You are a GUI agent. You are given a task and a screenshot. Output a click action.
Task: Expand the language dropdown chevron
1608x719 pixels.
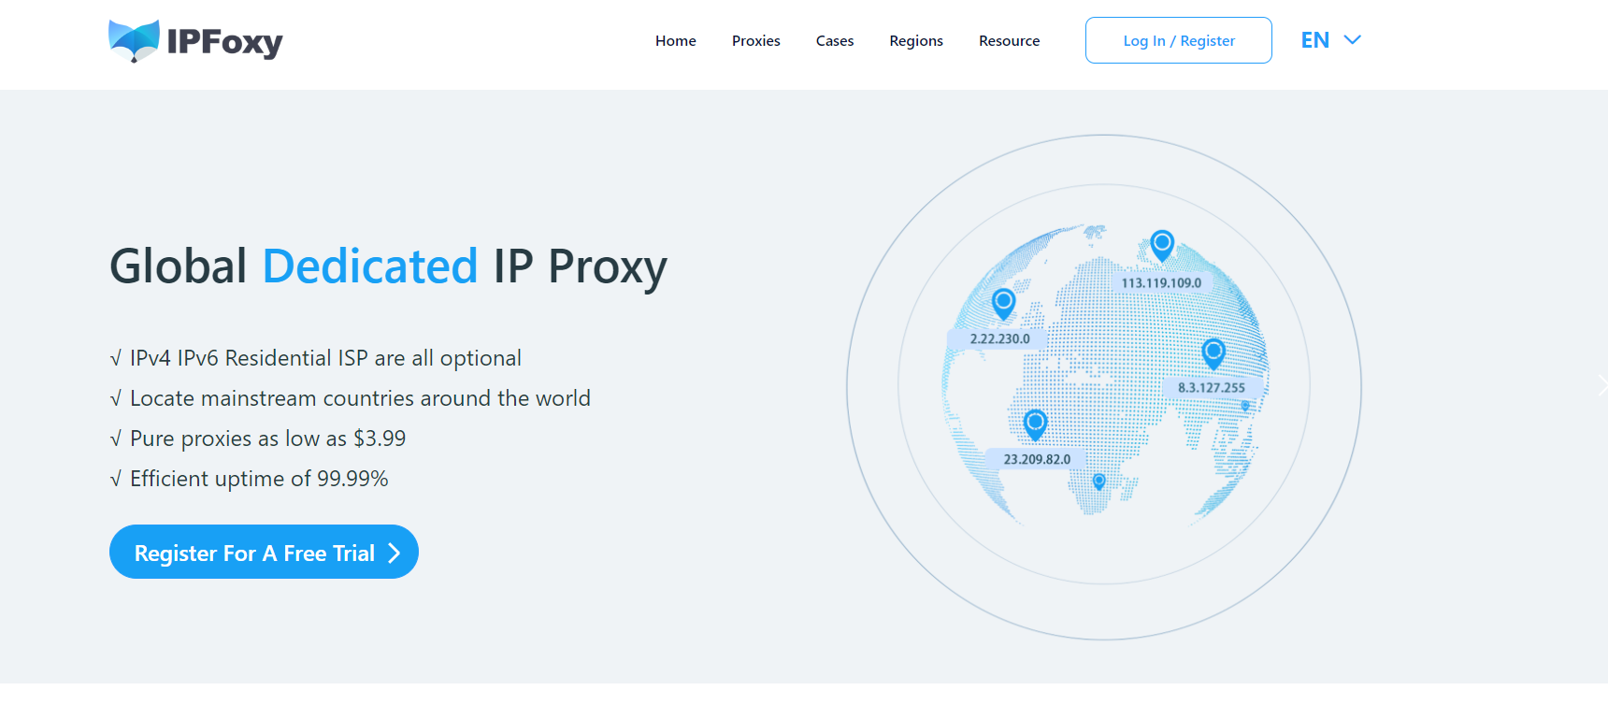pos(1352,40)
